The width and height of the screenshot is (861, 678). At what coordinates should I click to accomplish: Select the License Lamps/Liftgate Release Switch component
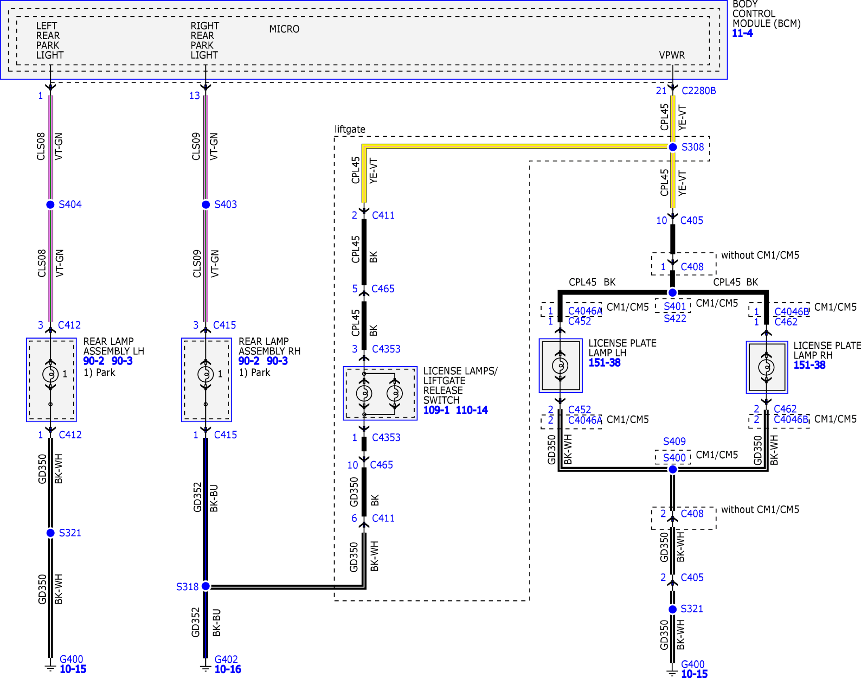pyautogui.click(x=380, y=393)
